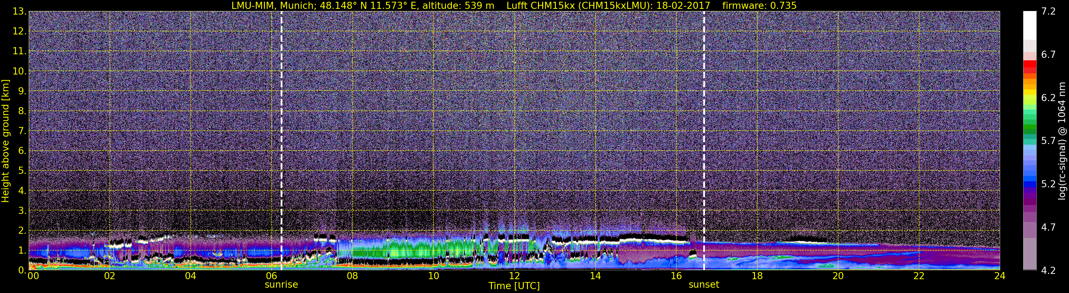Screen dimensions: 1069x293
Task: Click the sunset label below the time axis
Action: coord(704,285)
